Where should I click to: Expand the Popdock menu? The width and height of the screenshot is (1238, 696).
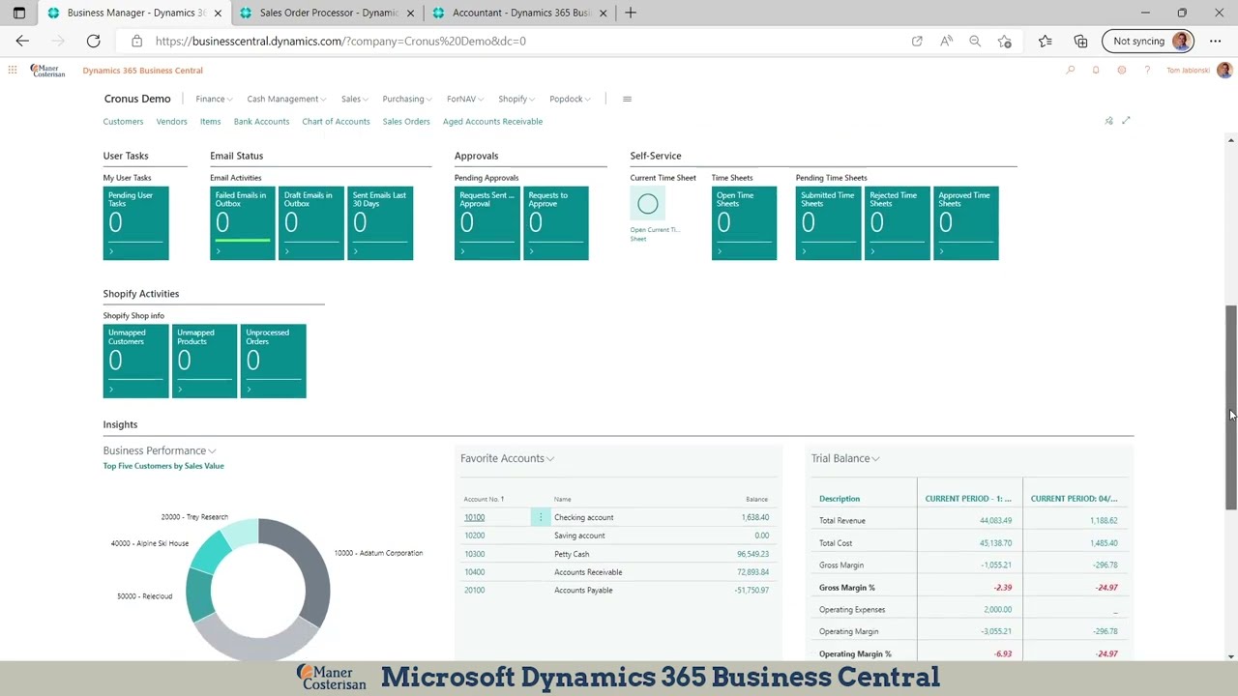tap(570, 99)
